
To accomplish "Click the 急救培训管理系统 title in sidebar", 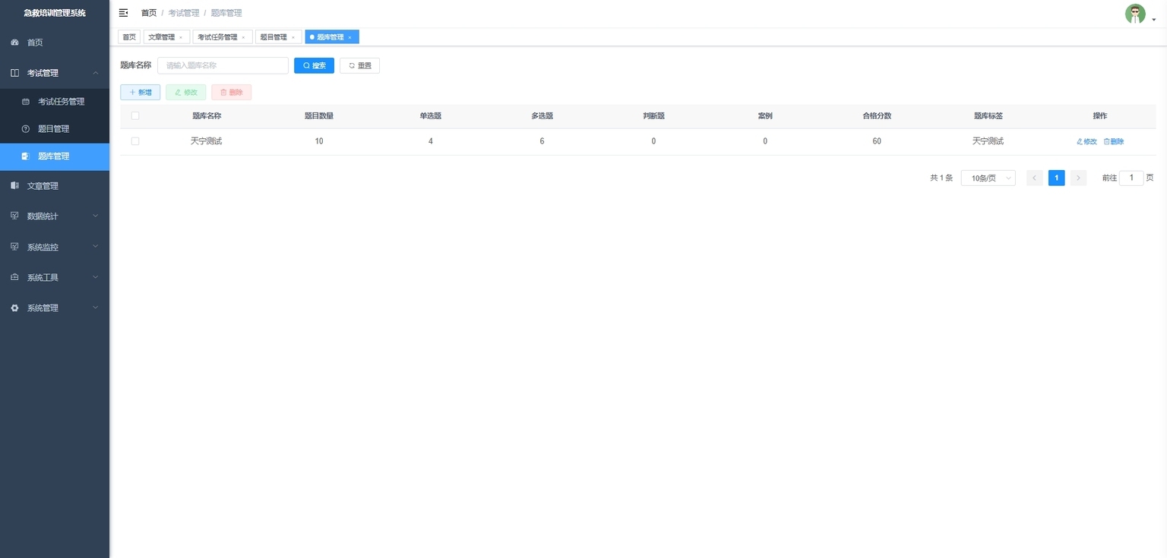I will 55,13.
